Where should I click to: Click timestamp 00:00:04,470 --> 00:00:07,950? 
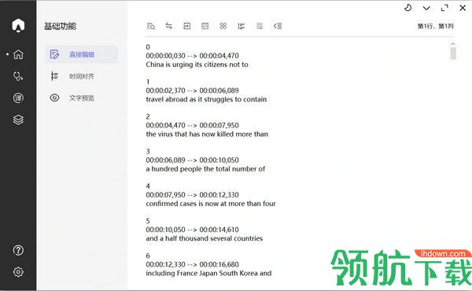(193, 125)
